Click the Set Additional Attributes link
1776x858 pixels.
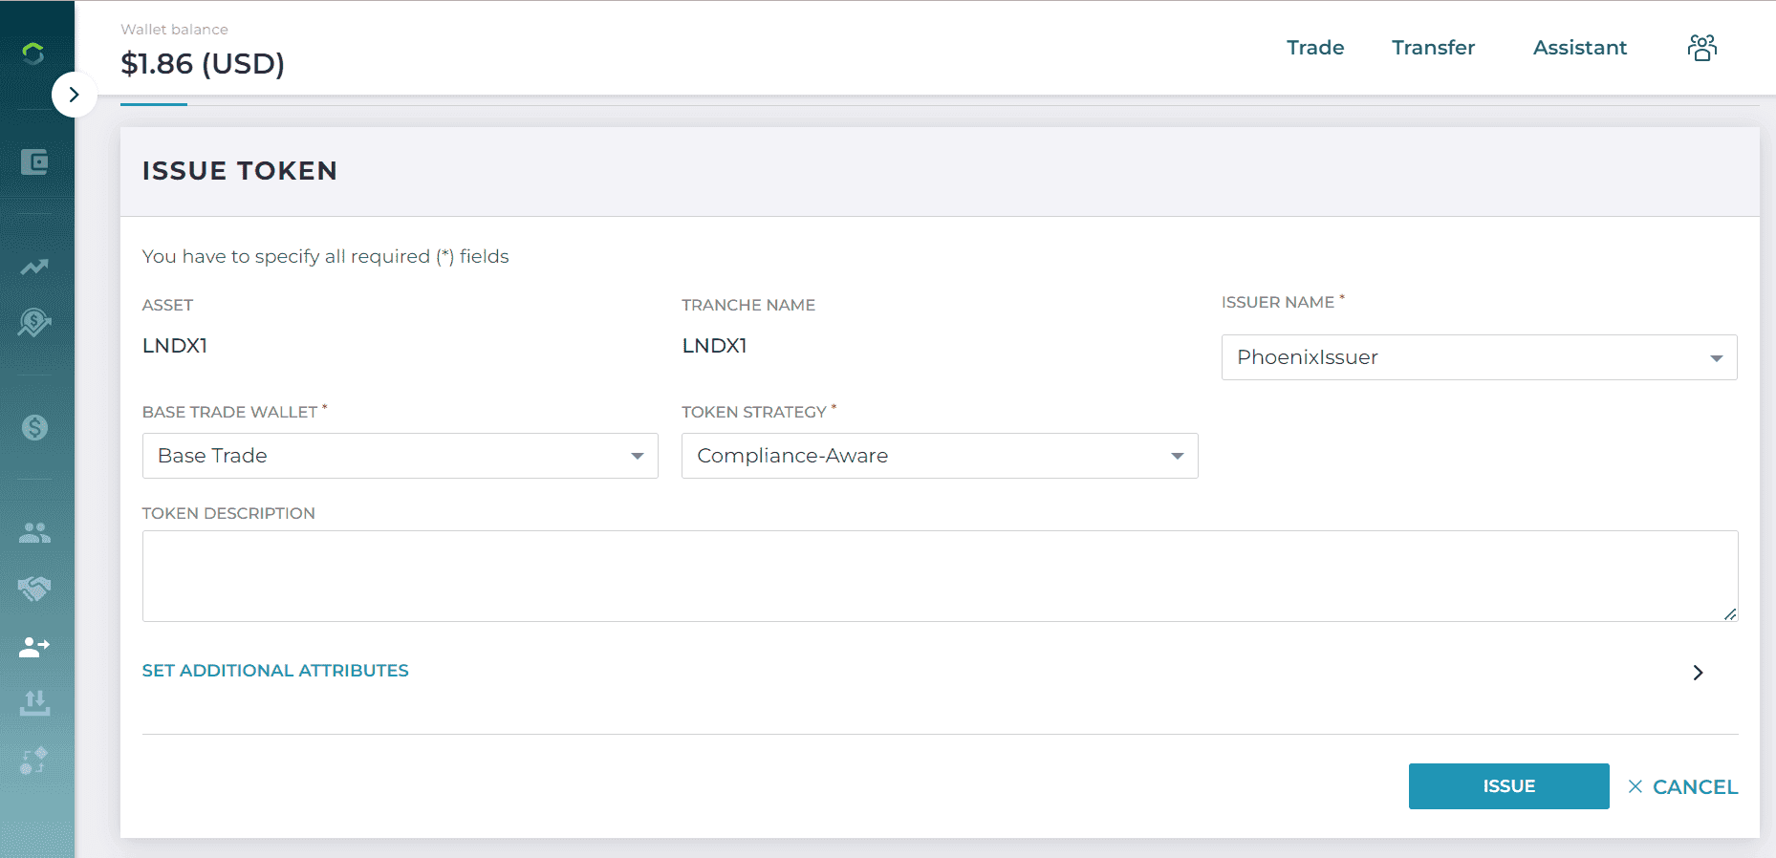[x=275, y=671]
